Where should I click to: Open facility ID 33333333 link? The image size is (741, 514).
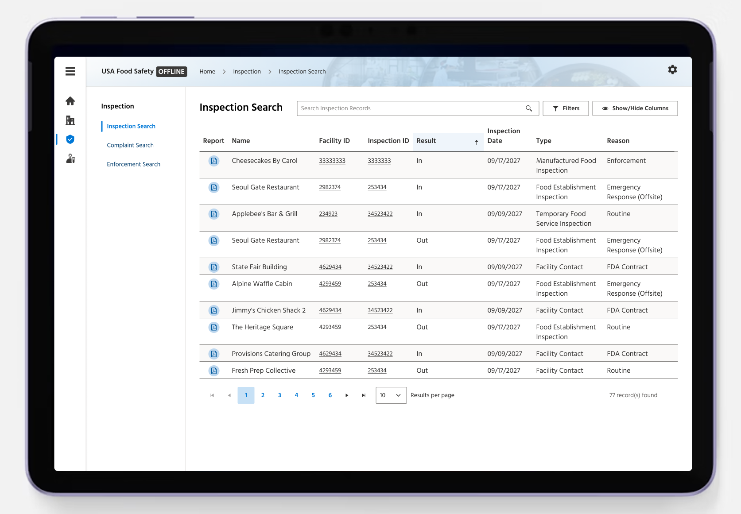tap(332, 161)
